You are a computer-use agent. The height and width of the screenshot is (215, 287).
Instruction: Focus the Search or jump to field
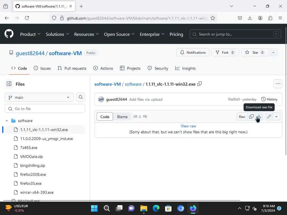(235, 34)
